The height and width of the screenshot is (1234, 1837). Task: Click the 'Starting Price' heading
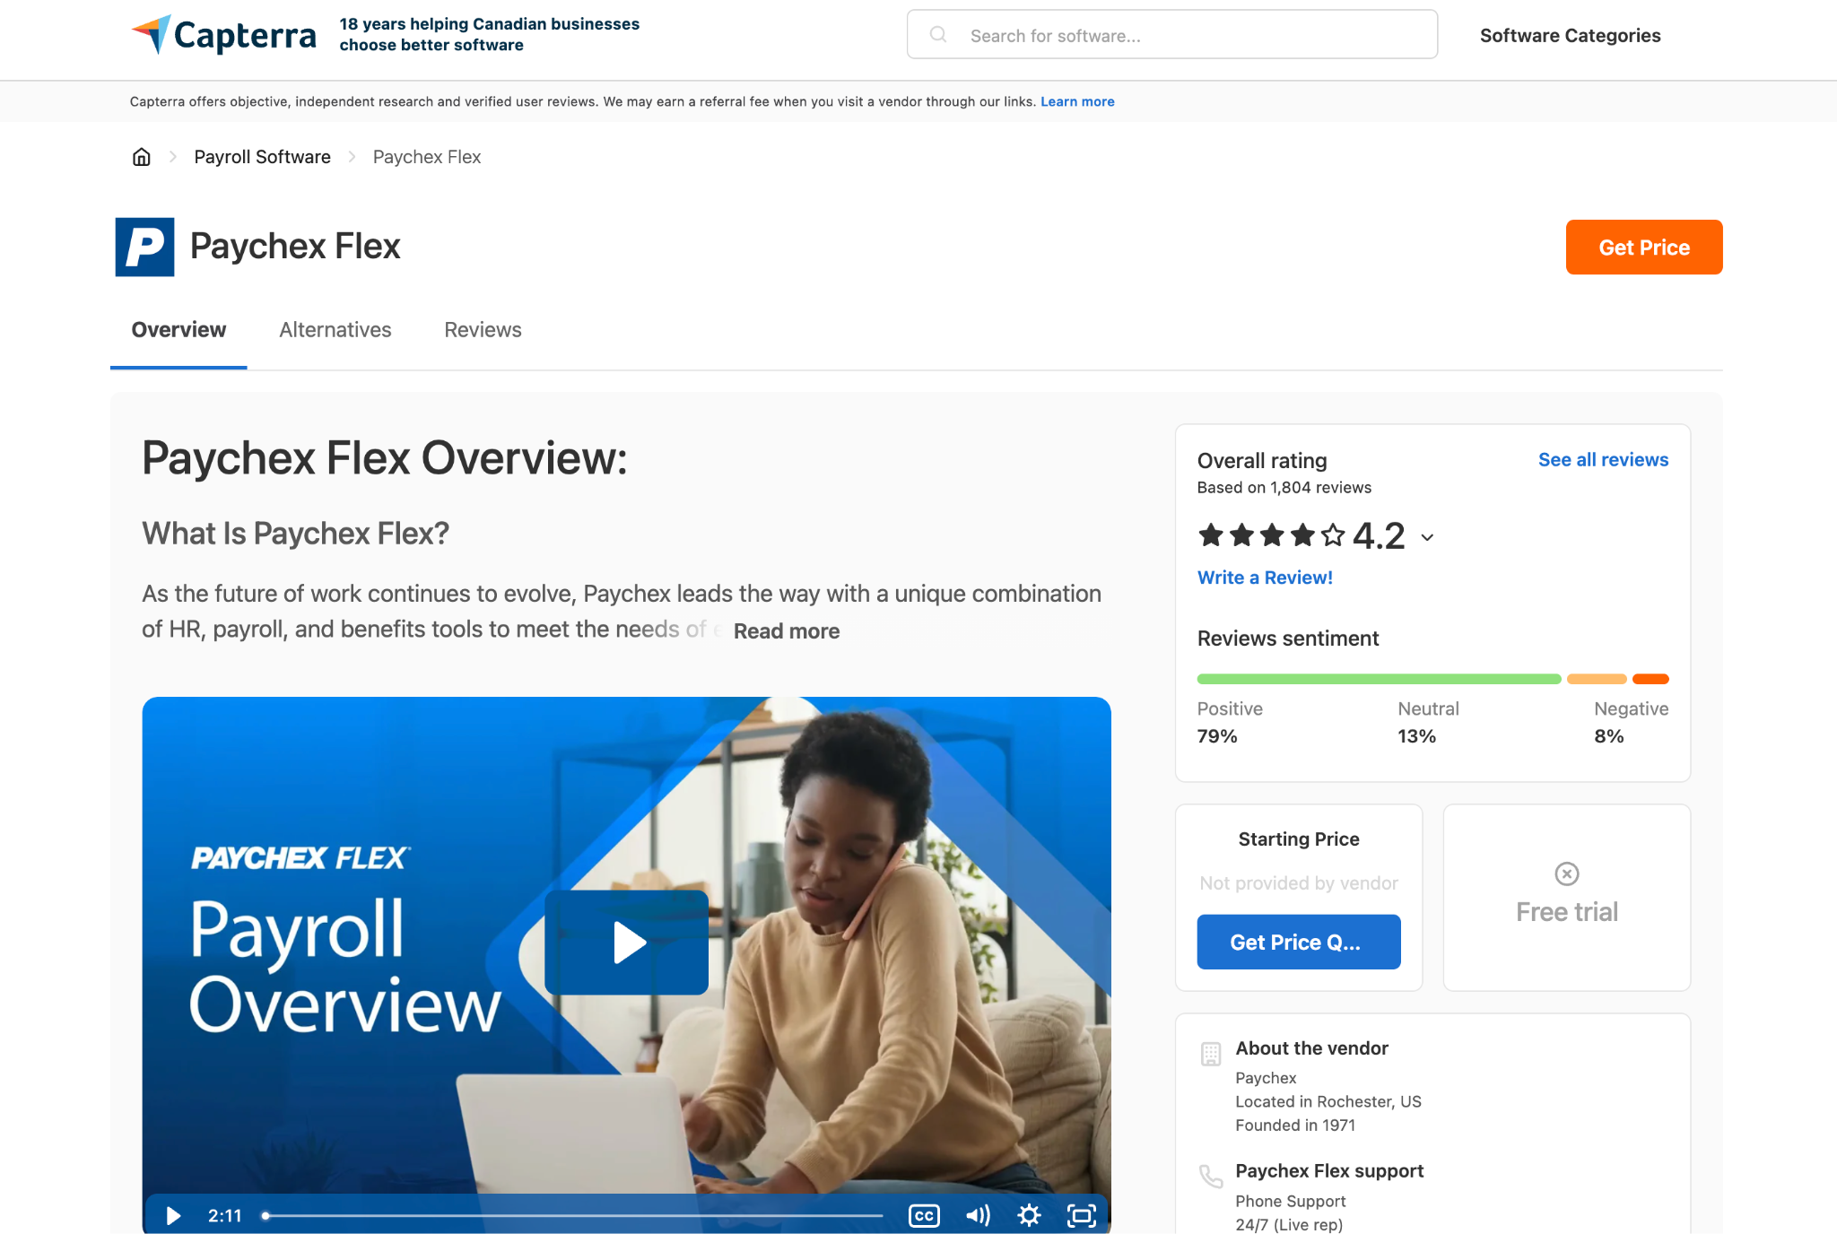1299,839
